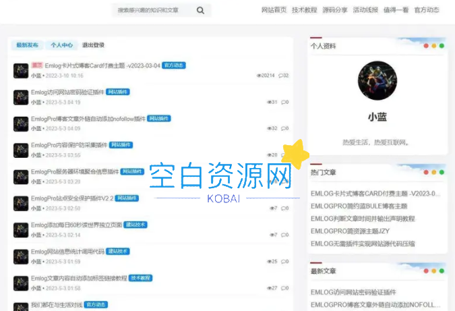The width and height of the screenshot is (455, 311).
Task: Open hot article EMLOG判断文章时间并输出声明教程
Action: tap(363, 219)
